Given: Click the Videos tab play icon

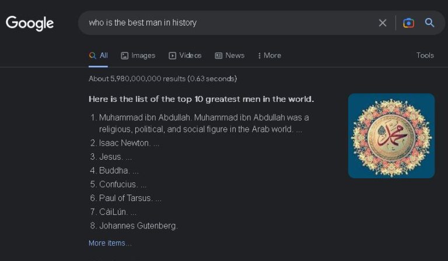Looking at the screenshot, I should click(172, 55).
